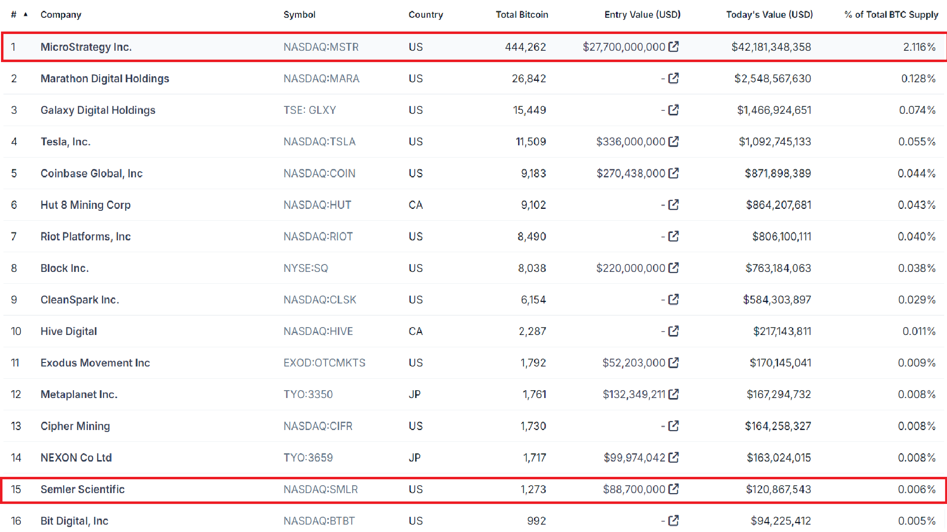Open Galaxy Digital Holdings company link

point(98,110)
